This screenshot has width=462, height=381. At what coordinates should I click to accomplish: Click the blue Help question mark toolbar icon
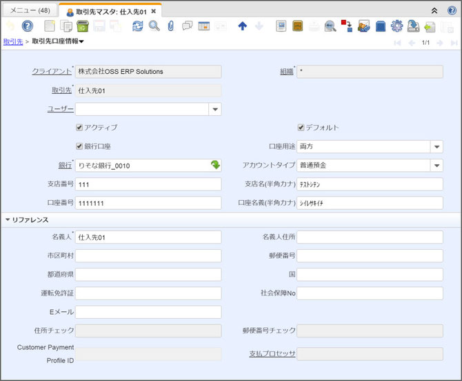click(28, 26)
